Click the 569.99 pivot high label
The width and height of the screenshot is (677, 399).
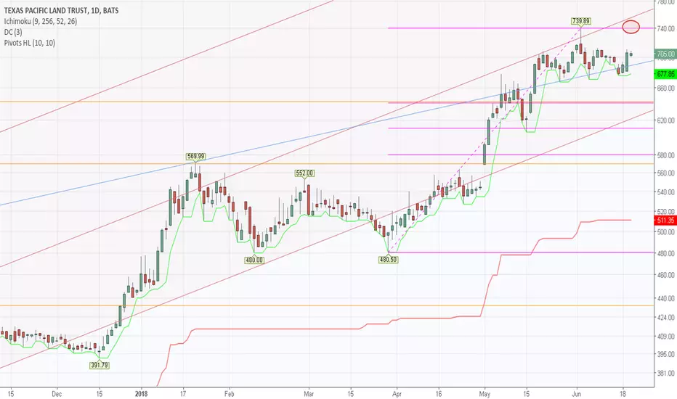[195, 157]
